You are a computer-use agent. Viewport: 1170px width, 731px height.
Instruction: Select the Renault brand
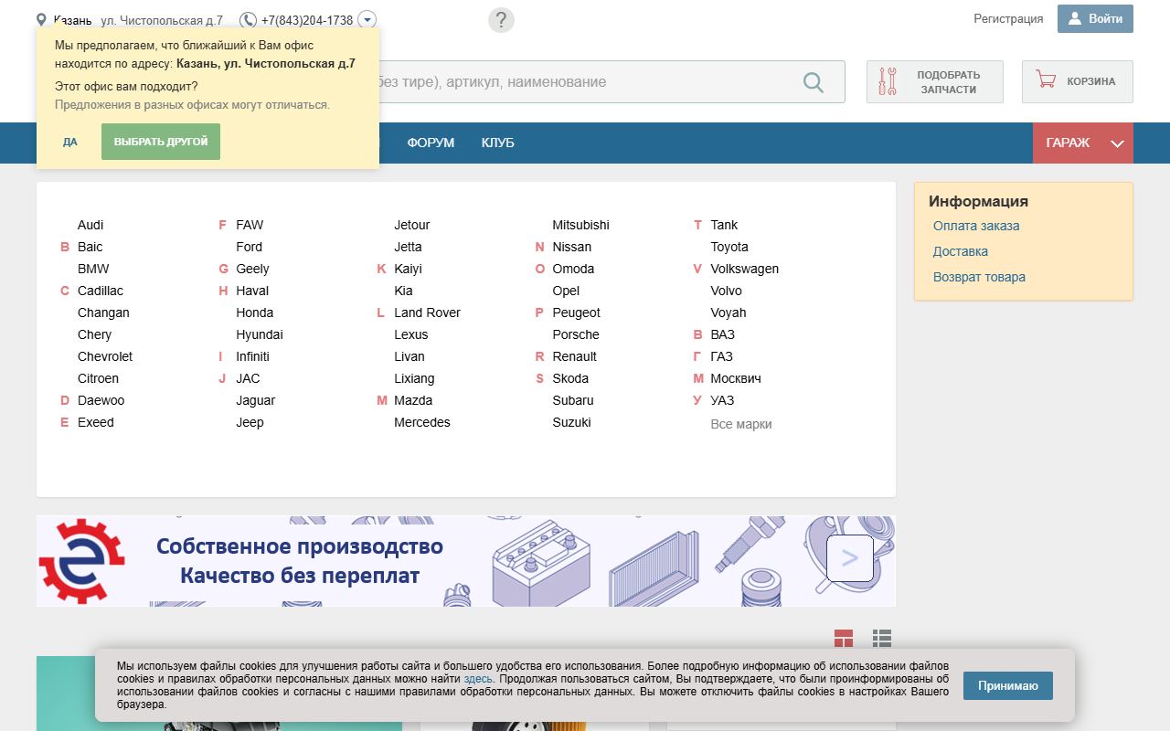point(574,356)
